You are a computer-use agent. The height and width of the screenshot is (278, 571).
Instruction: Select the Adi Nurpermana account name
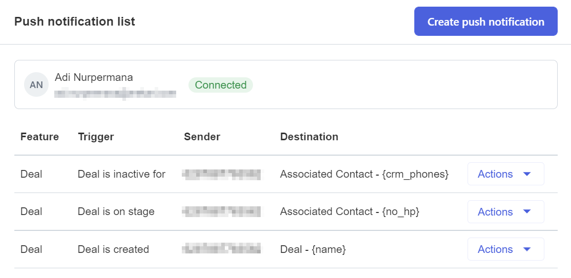coord(94,77)
